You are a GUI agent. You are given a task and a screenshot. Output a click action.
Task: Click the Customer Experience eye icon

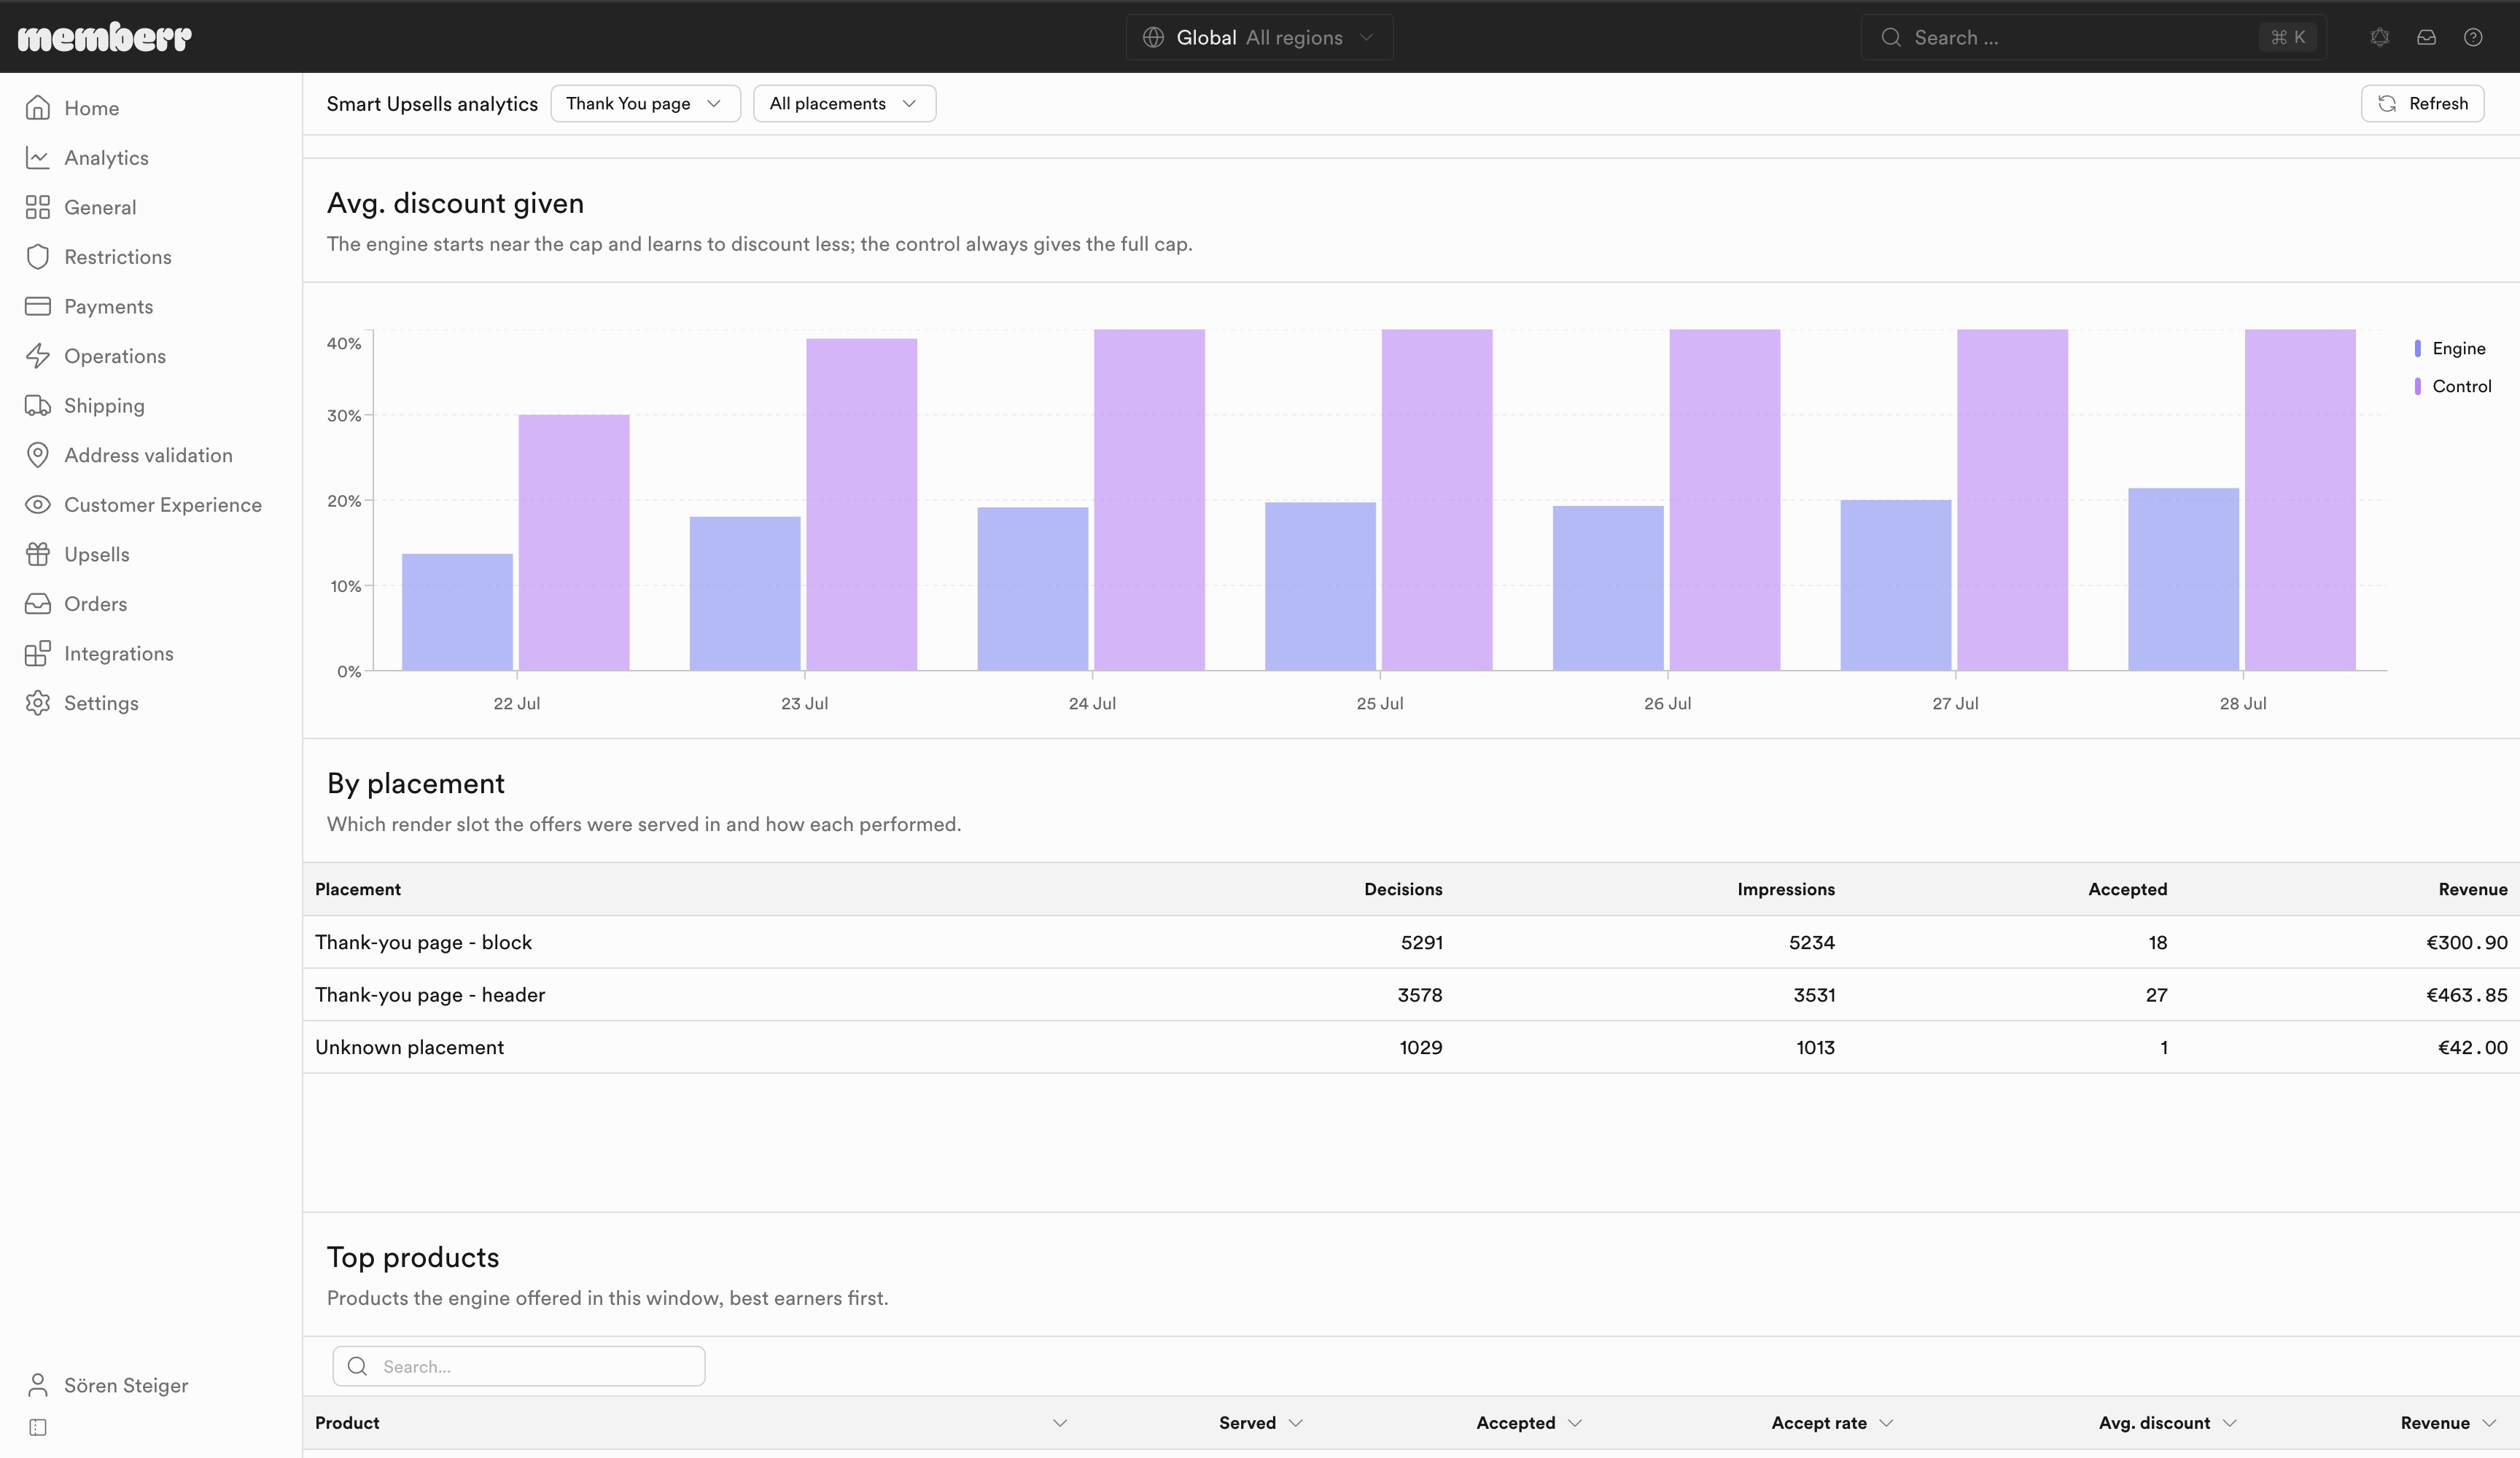[38, 504]
